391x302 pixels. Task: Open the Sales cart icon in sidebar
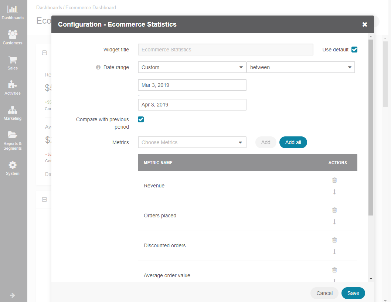click(13, 62)
